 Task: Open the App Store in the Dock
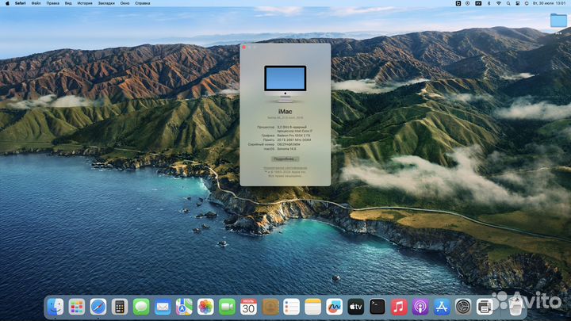click(x=442, y=307)
